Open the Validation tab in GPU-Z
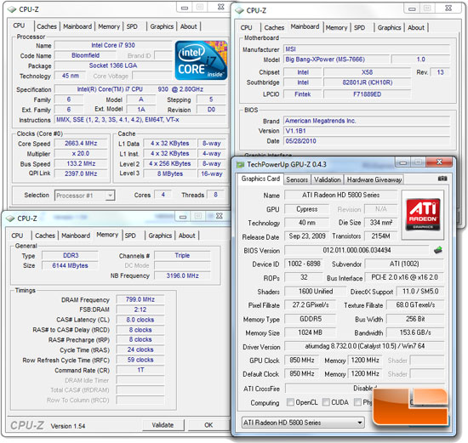Screen dimensions: 468x443 tap(327, 180)
